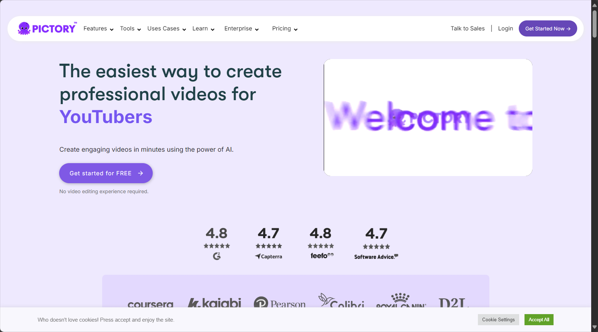Click the 4.7 Software Advice rating score
The width and height of the screenshot is (598, 332).
tap(376, 234)
